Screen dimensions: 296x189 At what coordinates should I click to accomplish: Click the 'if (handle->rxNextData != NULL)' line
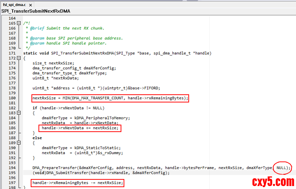pos(68,108)
